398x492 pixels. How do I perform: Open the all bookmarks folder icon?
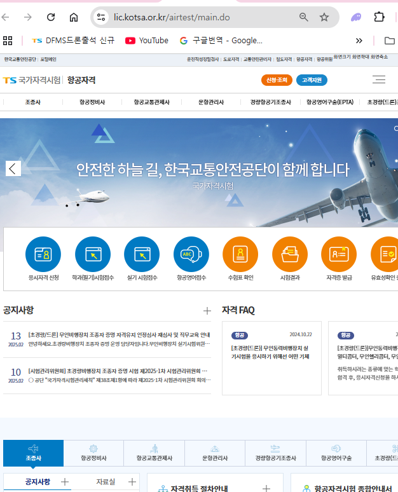coord(390,41)
